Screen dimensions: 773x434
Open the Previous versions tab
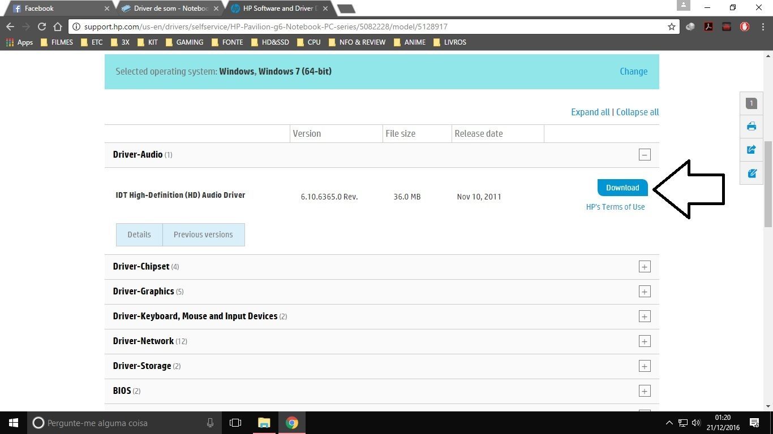coord(203,235)
